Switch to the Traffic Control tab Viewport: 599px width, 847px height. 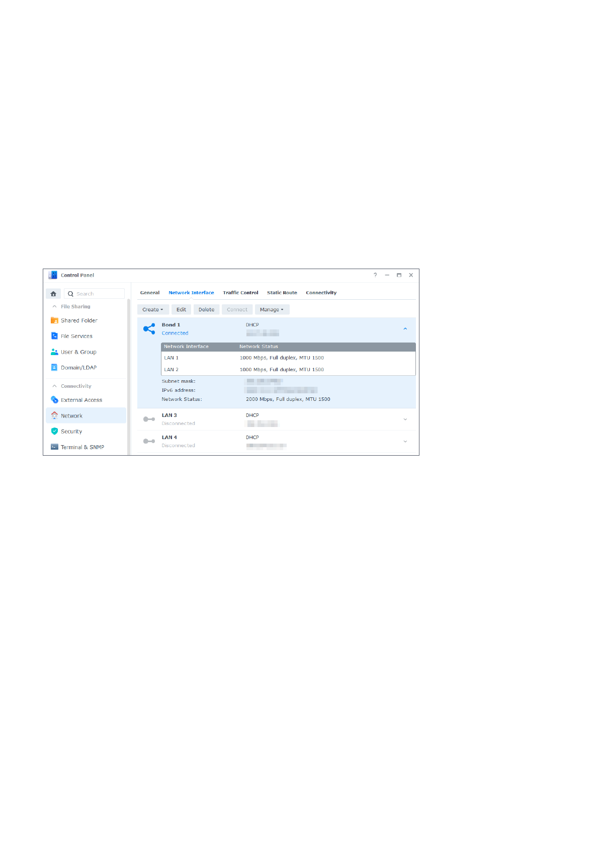pos(240,293)
